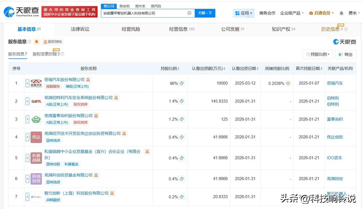This screenshot has height=209, width=362.
Task: Open the 应用 dropdown menu
Action: pos(244,13)
